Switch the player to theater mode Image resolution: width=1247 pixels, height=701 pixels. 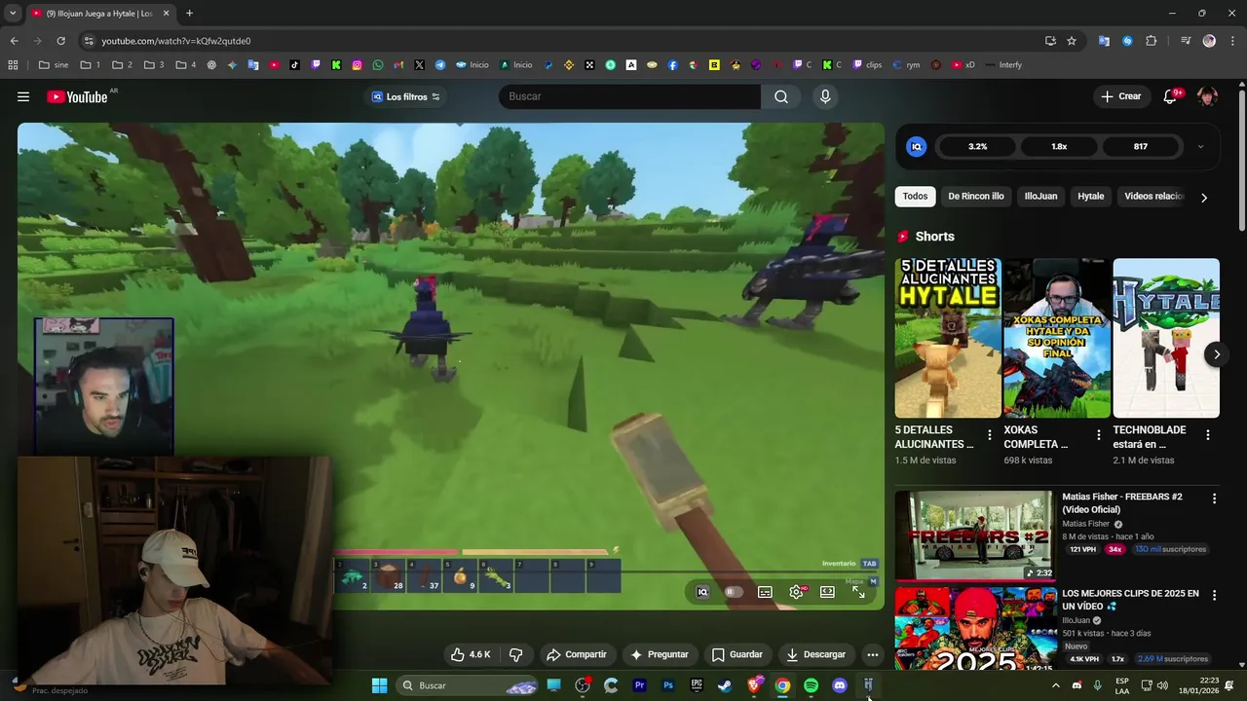click(827, 592)
